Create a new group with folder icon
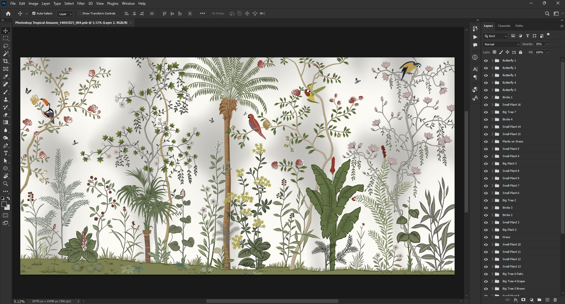This screenshot has height=304, width=565. click(x=539, y=300)
